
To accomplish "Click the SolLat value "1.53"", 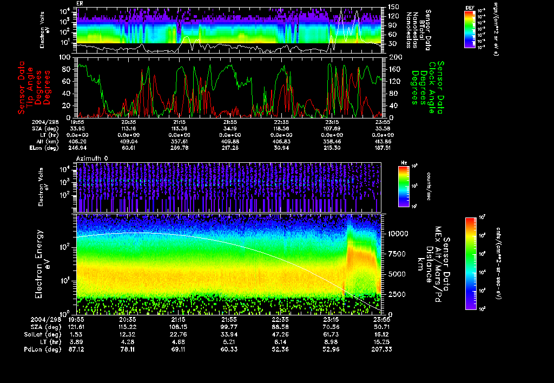I will tap(76, 334).
